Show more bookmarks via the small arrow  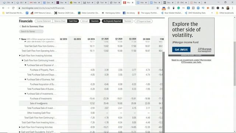[x=212, y=13]
